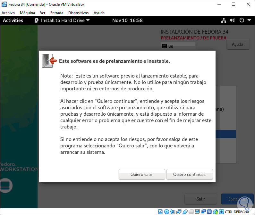Click the keyboard capture down-arrow icon

click(x=221, y=211)
